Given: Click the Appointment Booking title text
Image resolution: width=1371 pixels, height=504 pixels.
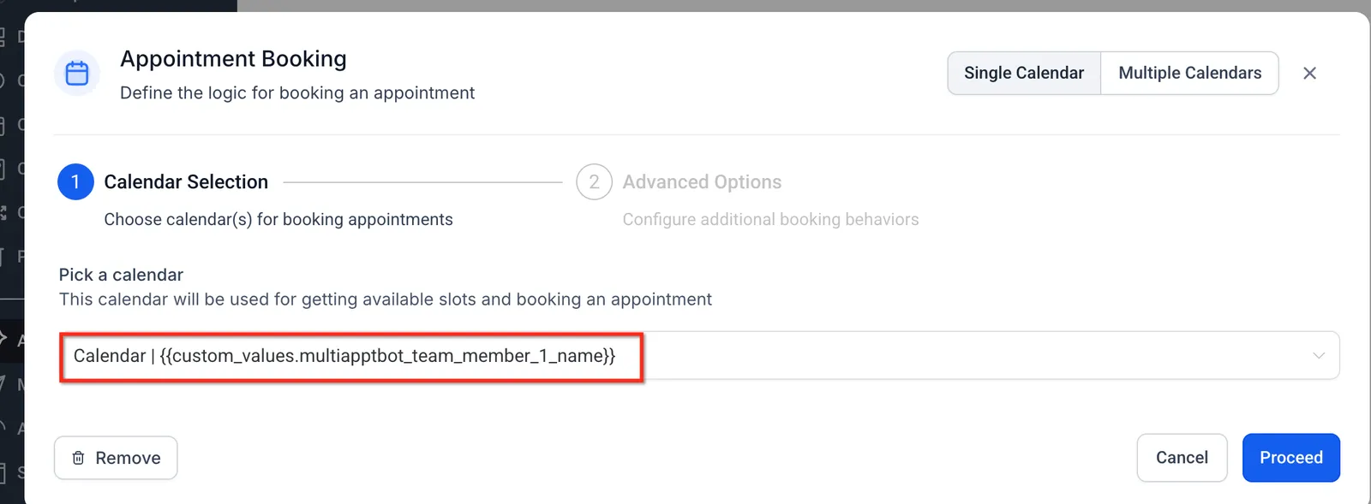Looking at the screenshot, I should [x=233, y=59].
